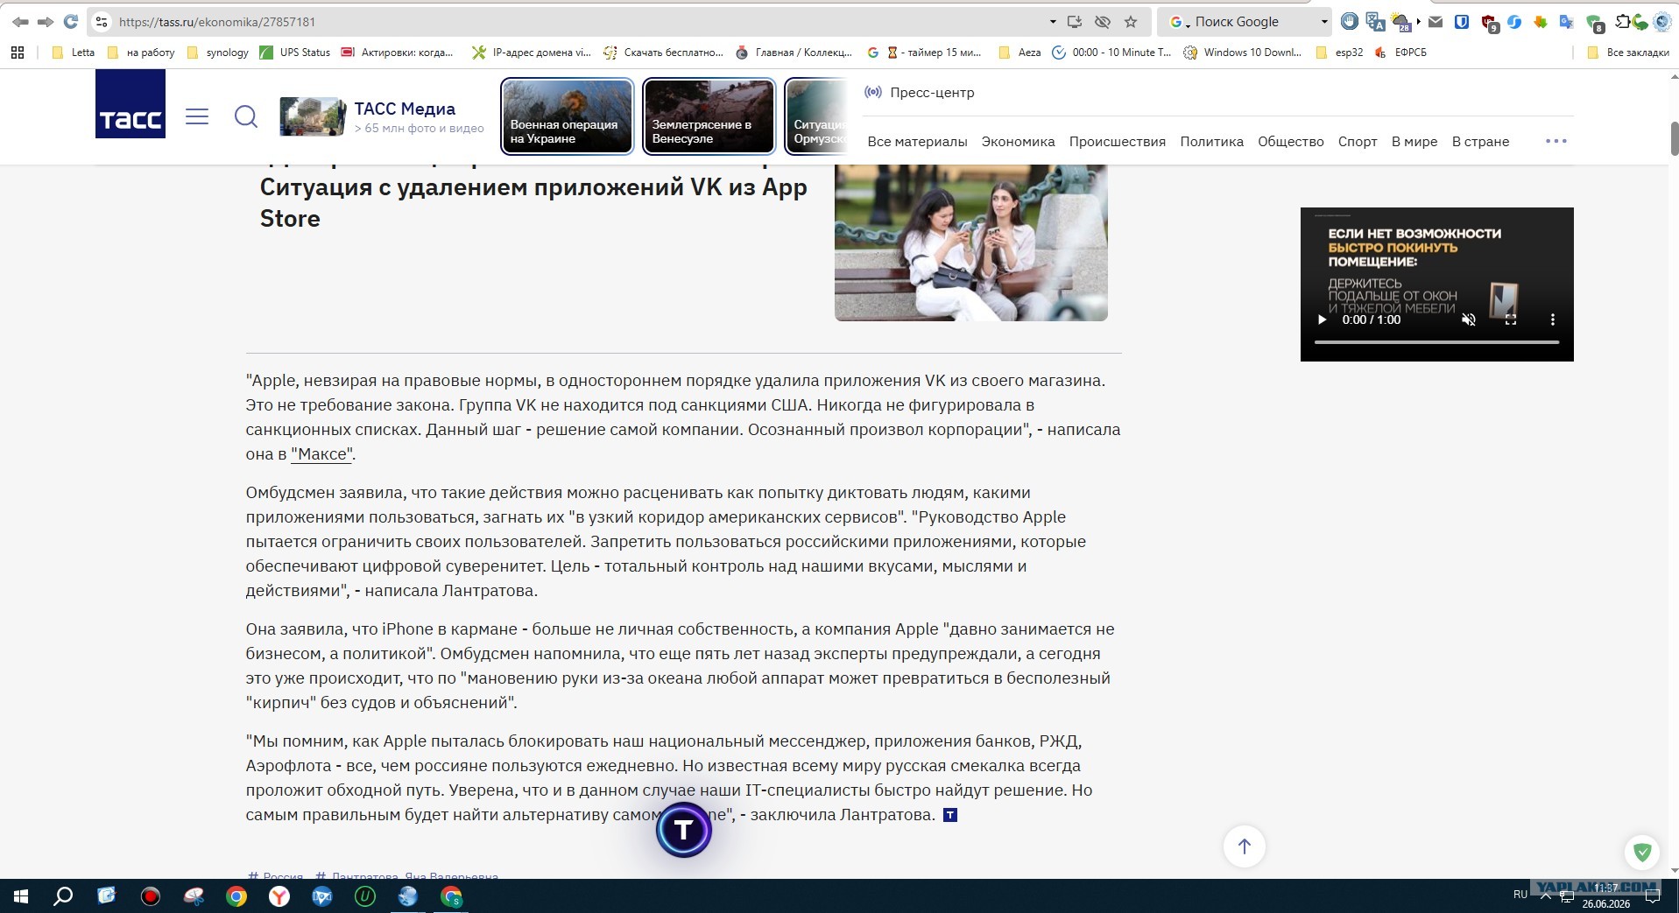The height and width of the screenshot is (913, 1679).
Task: Open the TASS hamburger menu
Action: point(197,116)
